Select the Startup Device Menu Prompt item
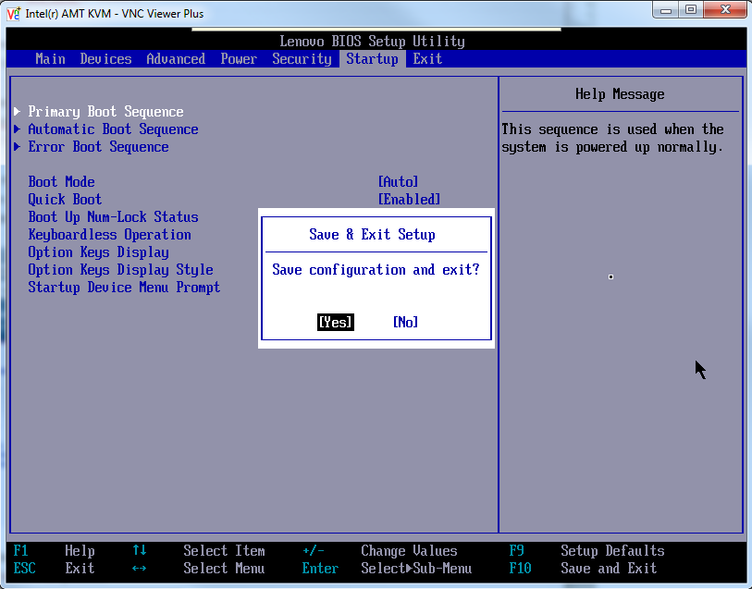This screenshot has height=589, width=752. [124, 288]
